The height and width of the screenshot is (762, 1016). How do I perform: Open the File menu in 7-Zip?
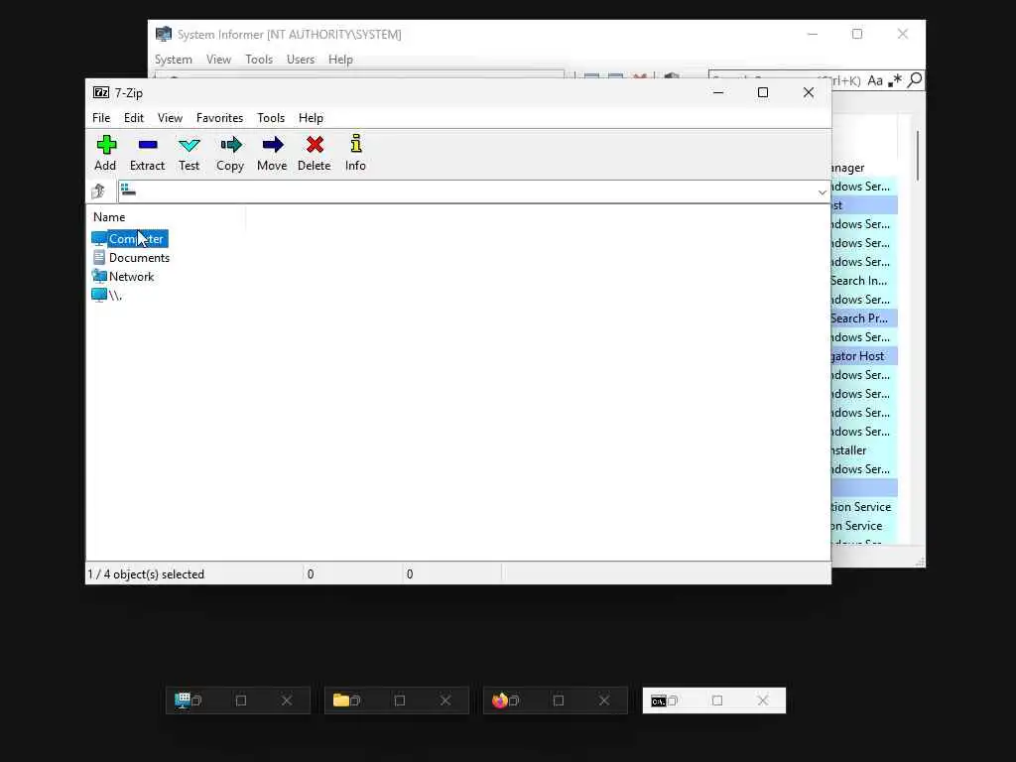coord(101,118)
